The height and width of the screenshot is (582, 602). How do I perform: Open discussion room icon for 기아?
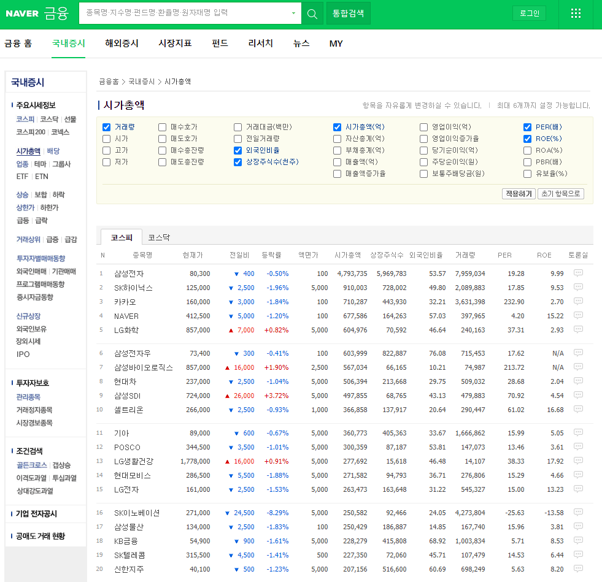click(x=578, y=433)
